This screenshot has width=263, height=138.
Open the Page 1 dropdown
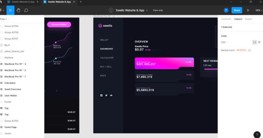click(x=4, y=19)
